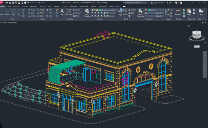Click the Group objects tool
This screenshot has width=208, height=128.
pyautogui.click(x=167, y=12)
